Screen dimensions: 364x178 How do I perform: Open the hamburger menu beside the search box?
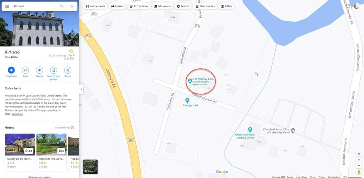7,6
